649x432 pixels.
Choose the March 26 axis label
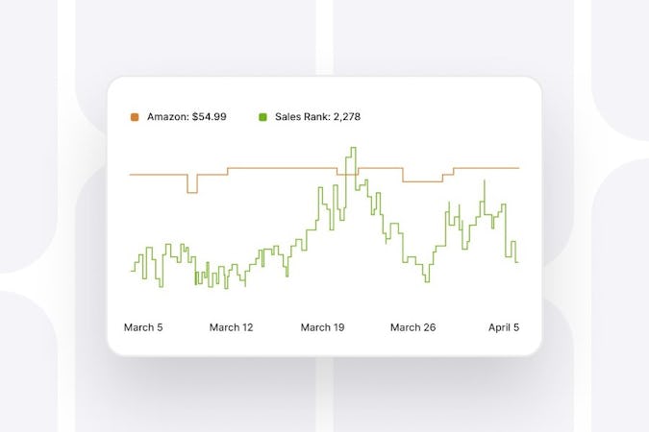[x=412, y=327]
